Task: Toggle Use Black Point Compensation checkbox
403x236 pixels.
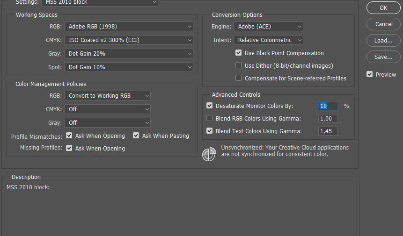Action: click(x=239, y=53)
